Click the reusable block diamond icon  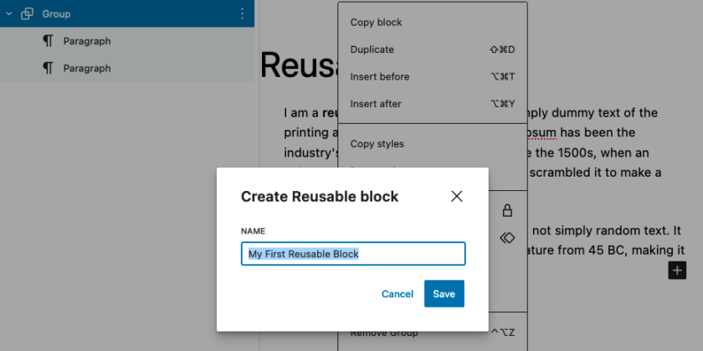click(x=507, y=238)
